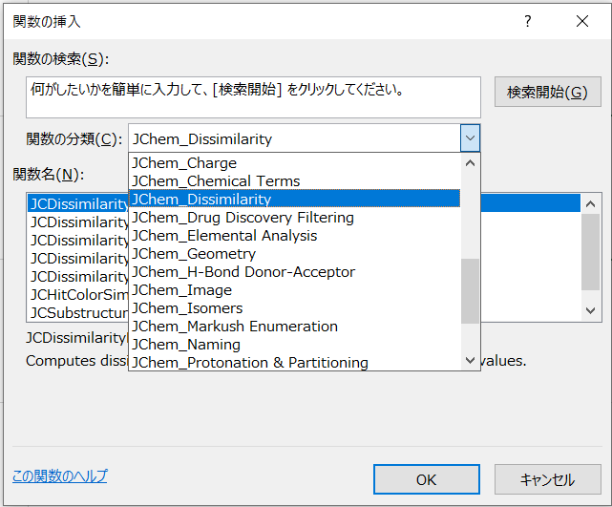Viewport: 612px width, 507px height.
Task: Pick JChem_H-Bond Donor-Acceptor category
Action: (x=295, y=272)
